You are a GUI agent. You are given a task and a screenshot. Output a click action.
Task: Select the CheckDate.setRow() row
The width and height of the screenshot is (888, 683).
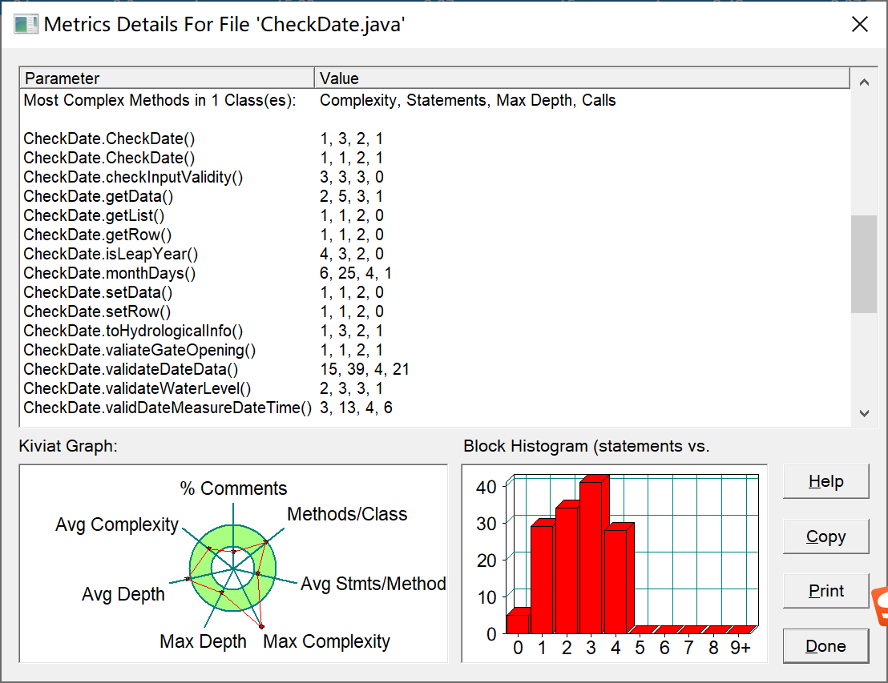pos(435,311)
